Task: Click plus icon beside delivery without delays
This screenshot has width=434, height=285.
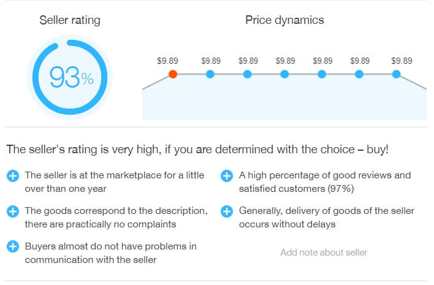Action: 227,211
